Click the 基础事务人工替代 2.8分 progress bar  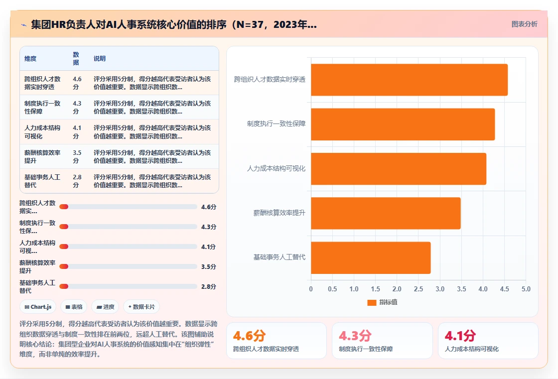(128, 286)
